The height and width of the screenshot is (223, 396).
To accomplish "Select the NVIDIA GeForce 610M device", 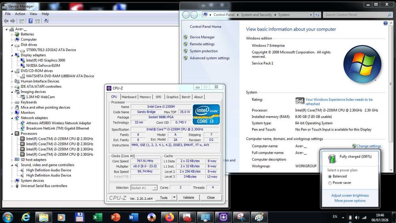I will pyautogui.click(x=43, y=65).
